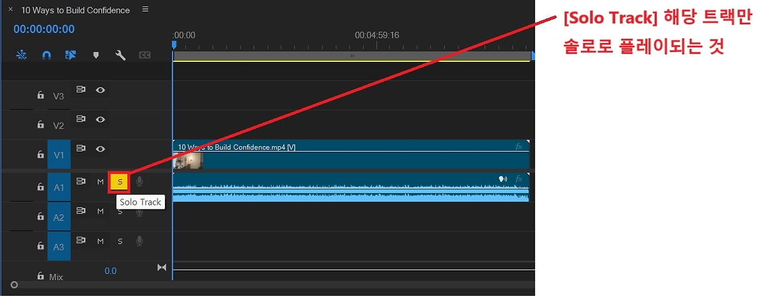
Task: Toggle lock on track A3
Action: click(x=40, y=246)
